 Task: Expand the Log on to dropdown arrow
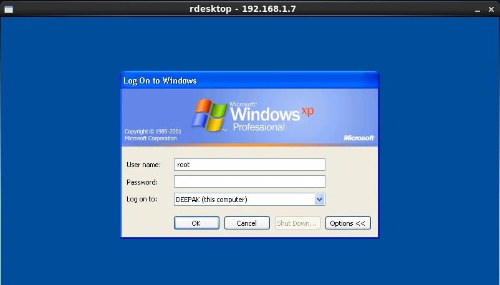(320, 200)
